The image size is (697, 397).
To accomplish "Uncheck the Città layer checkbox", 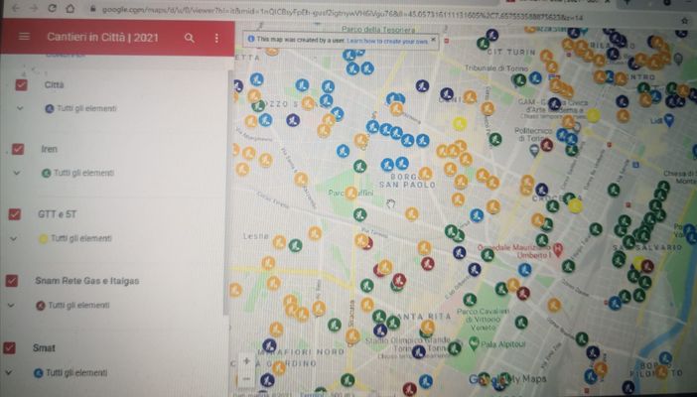I will (22, 85).
